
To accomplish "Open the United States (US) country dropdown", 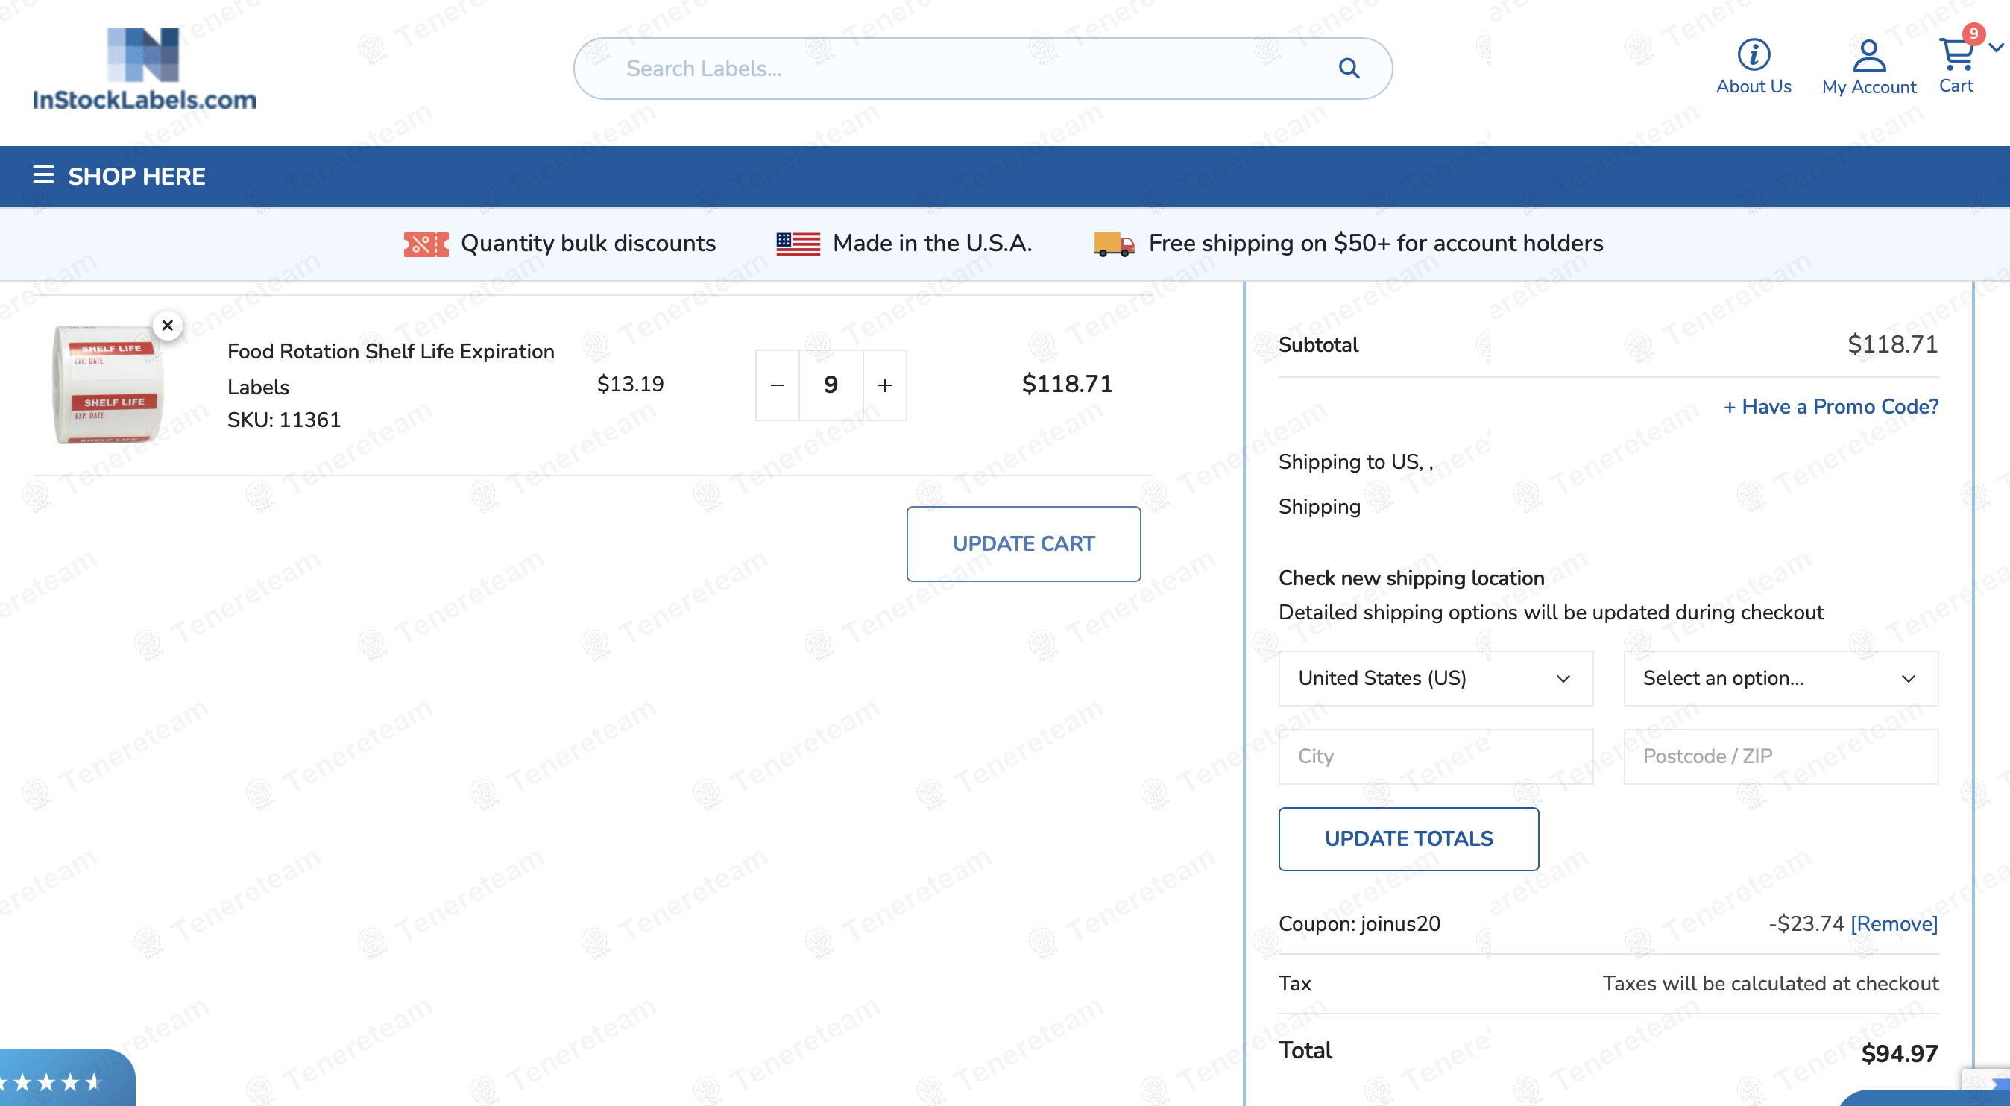I will (1436, 678).
